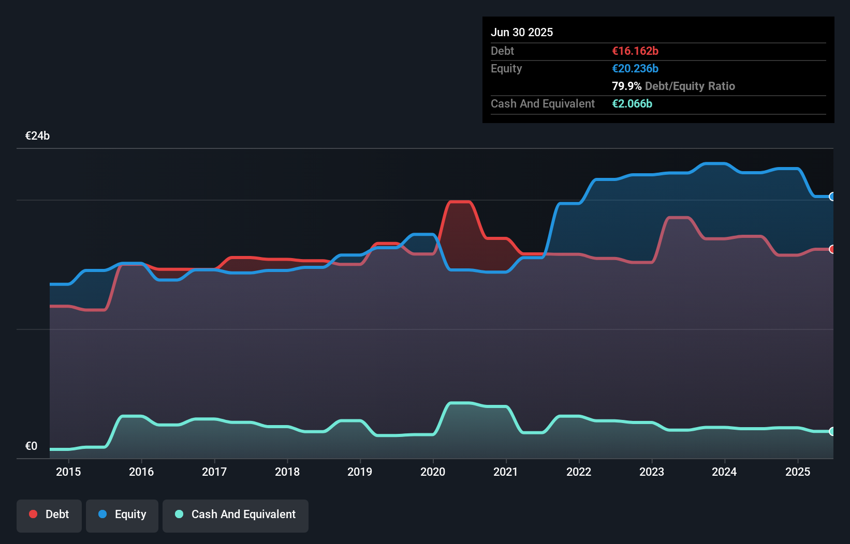Click the €16.162b debt value

tap(635, 51)
